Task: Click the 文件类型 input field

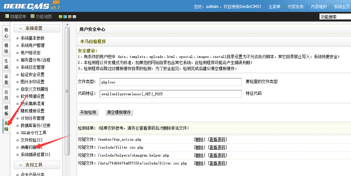Action: click(x=171, y=82)
